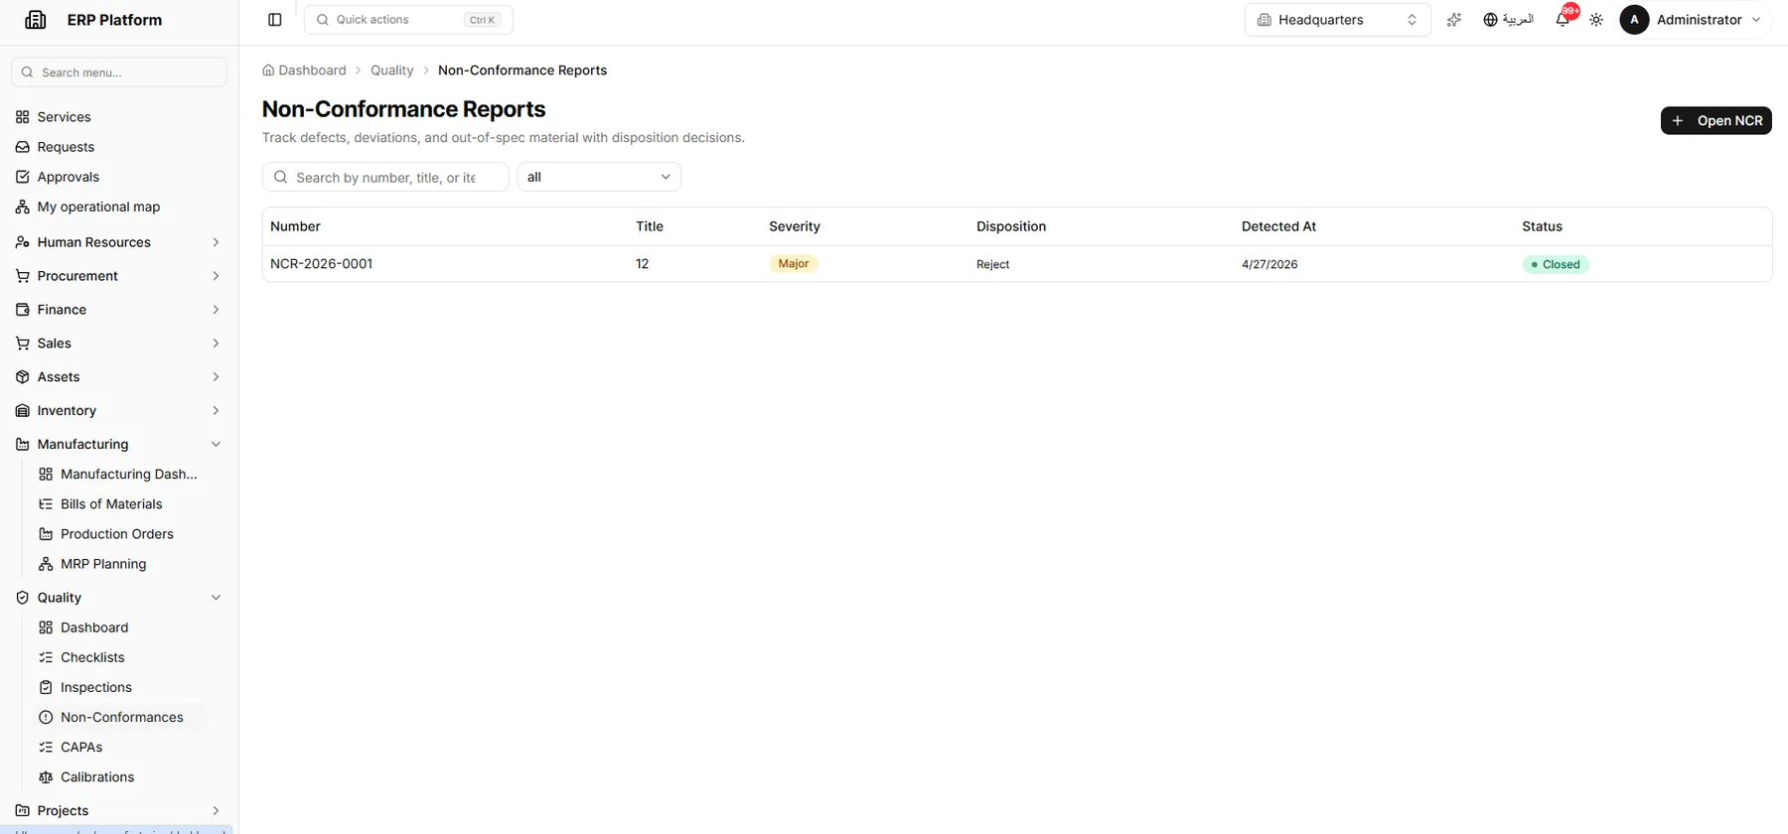Expand the Inventory menu
The image size is (1788, 834).
tap(119, 411)
